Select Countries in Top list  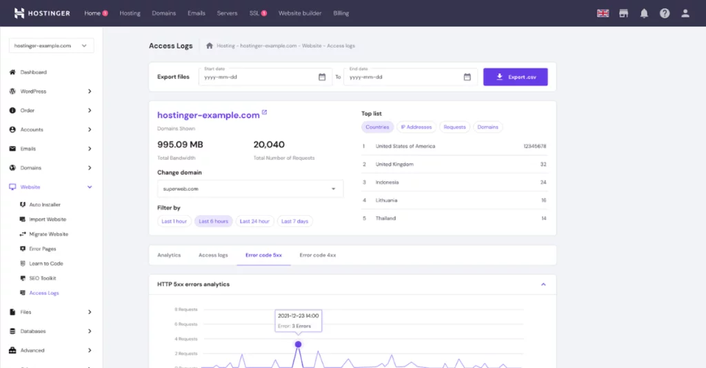(377, 127)
